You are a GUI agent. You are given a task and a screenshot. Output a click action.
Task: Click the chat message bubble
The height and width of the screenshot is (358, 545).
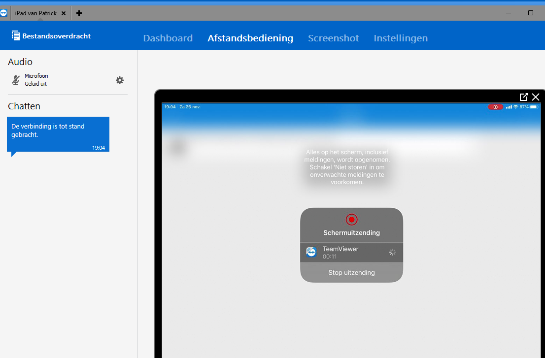click(58, 134)
